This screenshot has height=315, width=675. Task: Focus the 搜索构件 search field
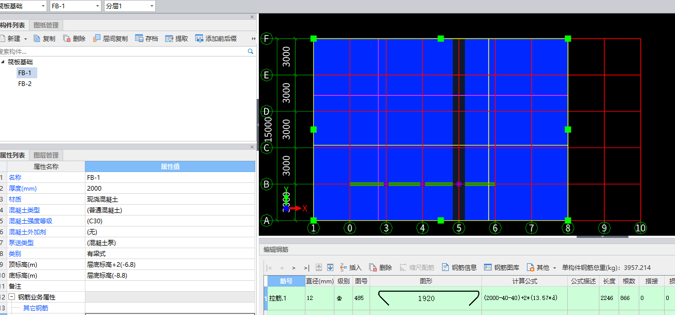click(123, 51)
